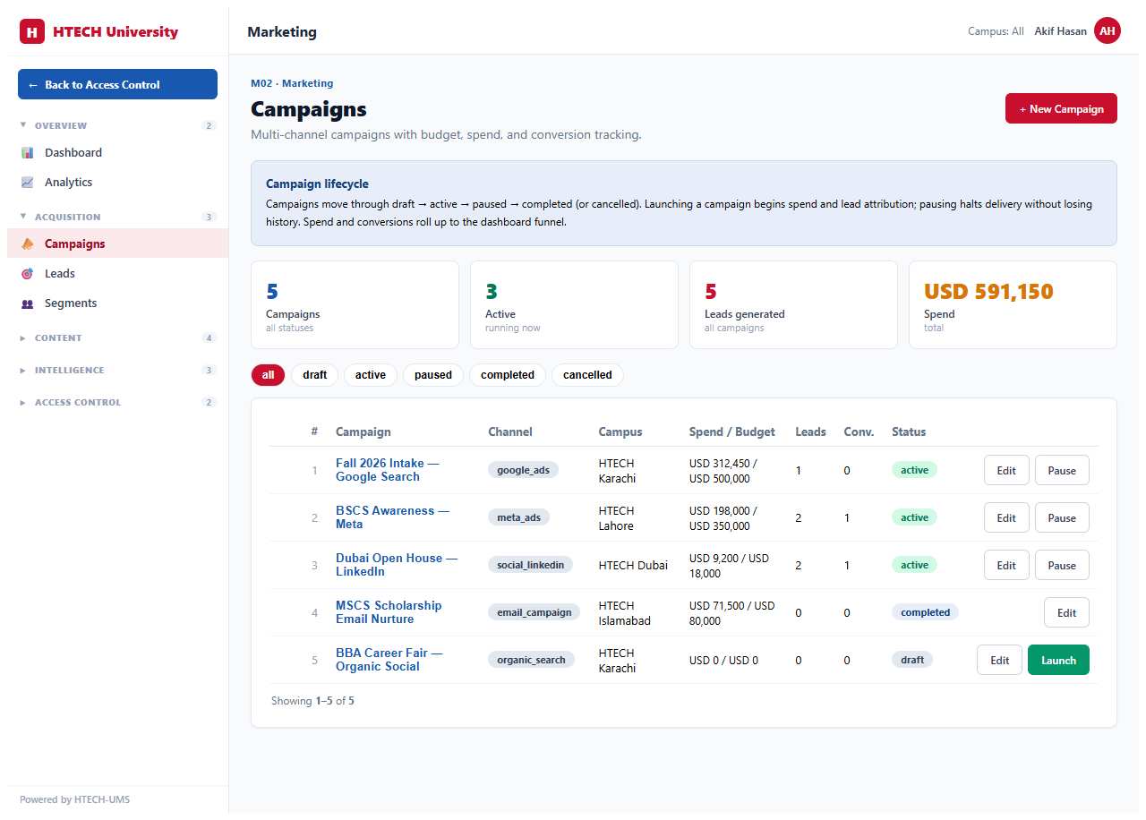
Task: Pause the Fall 2026 Intake campaign
Action: point(1062,470)
